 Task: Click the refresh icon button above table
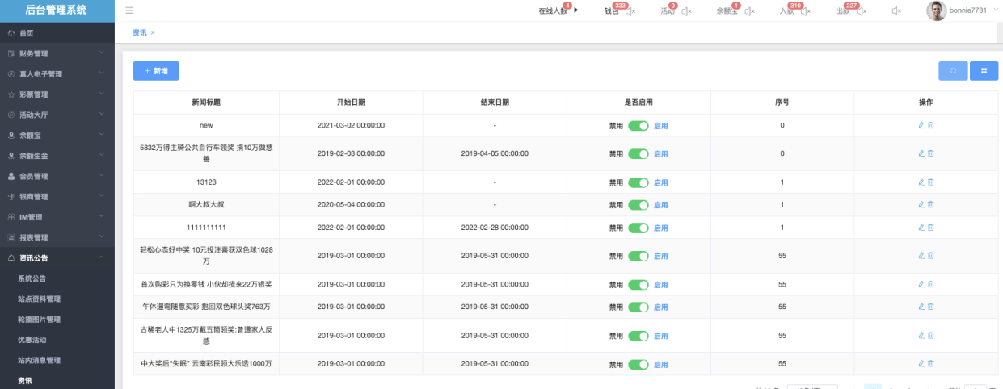coord(953,71)
